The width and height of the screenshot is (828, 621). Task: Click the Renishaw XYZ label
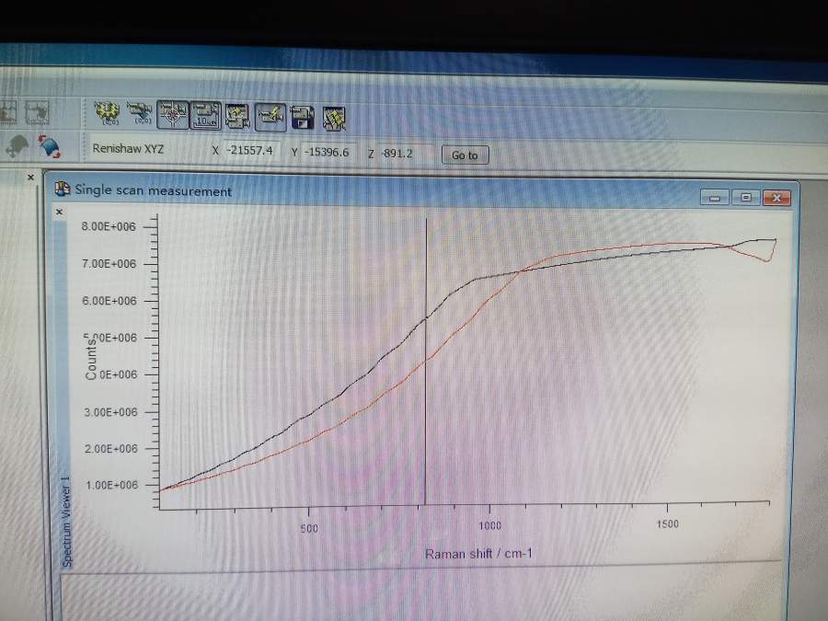click(128, 148)
